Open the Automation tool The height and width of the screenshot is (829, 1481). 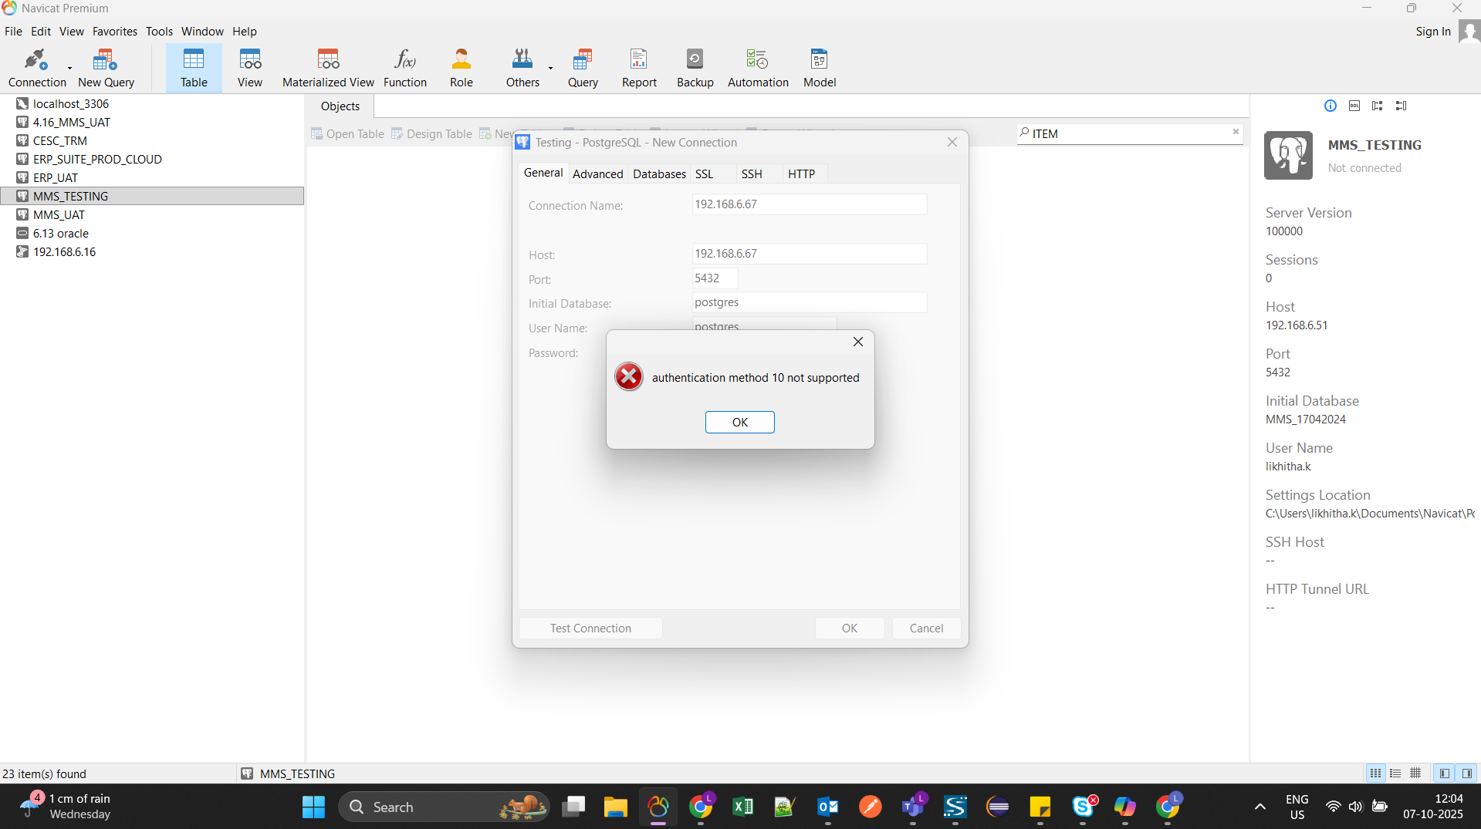coord(757,68)
